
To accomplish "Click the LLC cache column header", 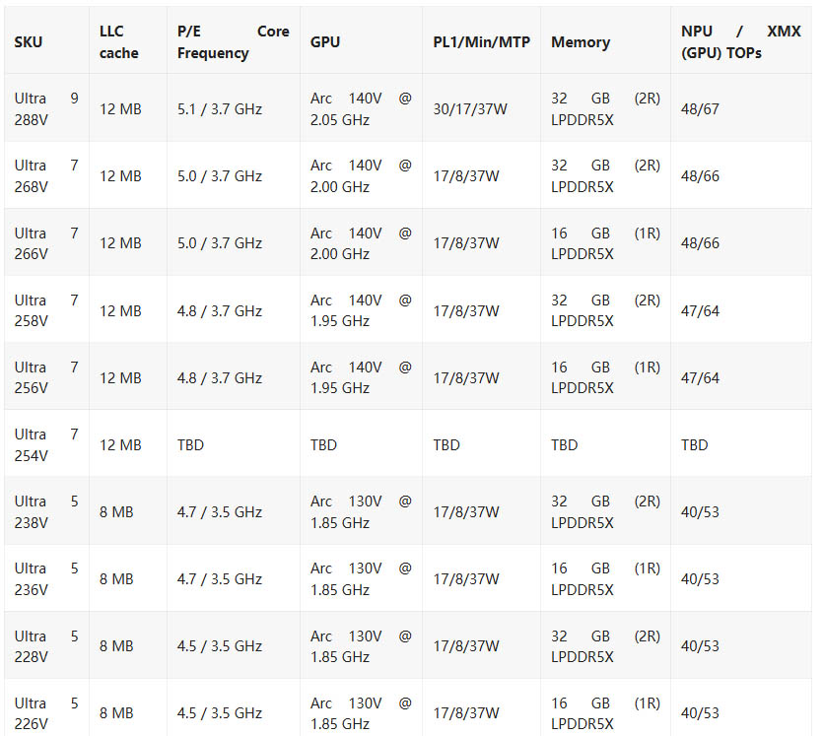I will [119, 42].
